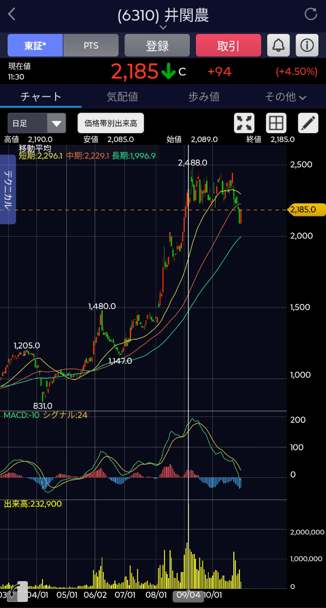Screen dimensions: 326x608
Task: Open the テクニカル side panel
Action: coord(9,189)
